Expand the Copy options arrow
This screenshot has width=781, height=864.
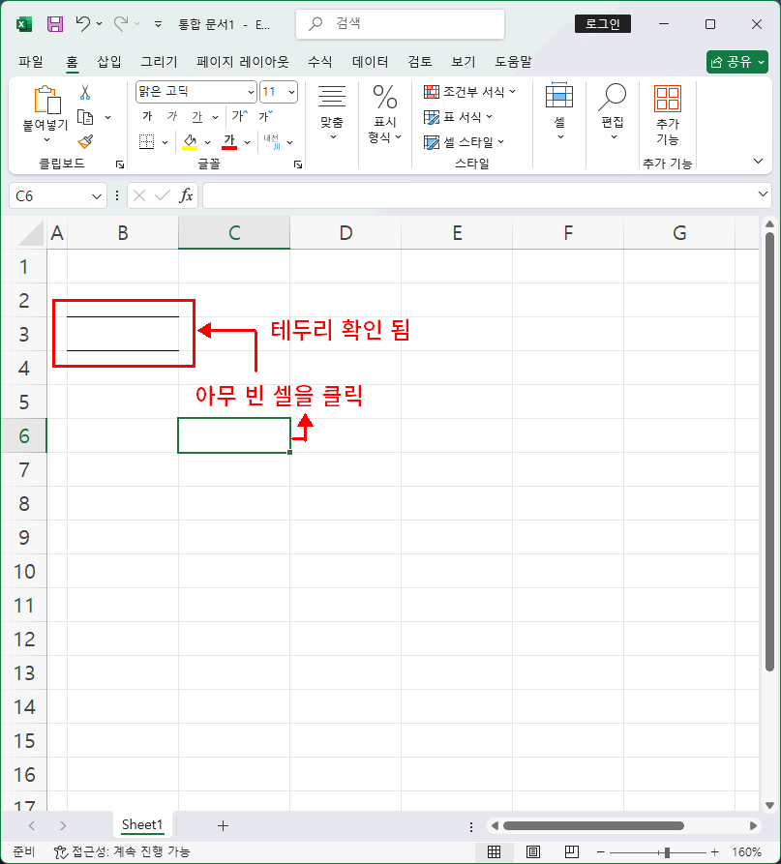(x=108, y=117)
